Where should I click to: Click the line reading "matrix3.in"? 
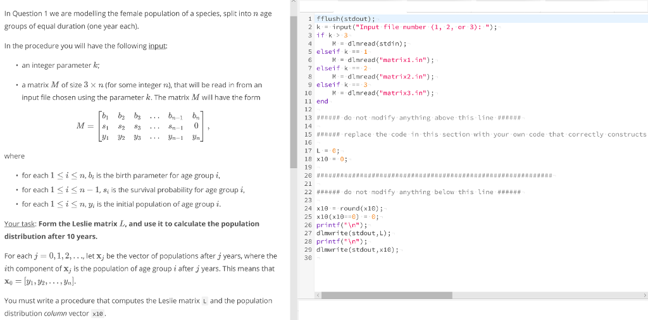383,93
